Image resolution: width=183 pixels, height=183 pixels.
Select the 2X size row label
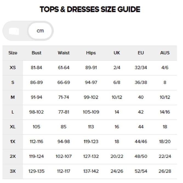(13, 156)
